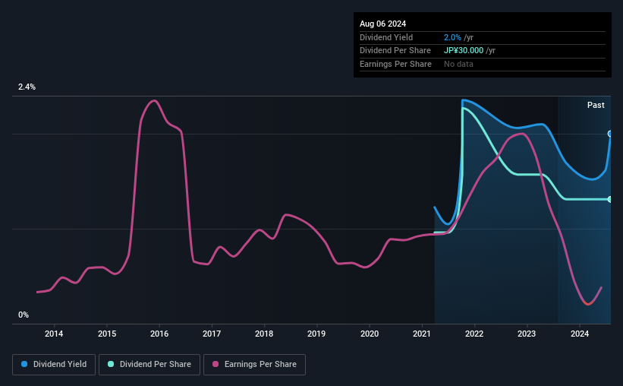The height and width of the screenshot is (386, 623).
Task: Toggle the Dividend Per Share legend series
Action: pyautogui.click(x=150, y=365)
